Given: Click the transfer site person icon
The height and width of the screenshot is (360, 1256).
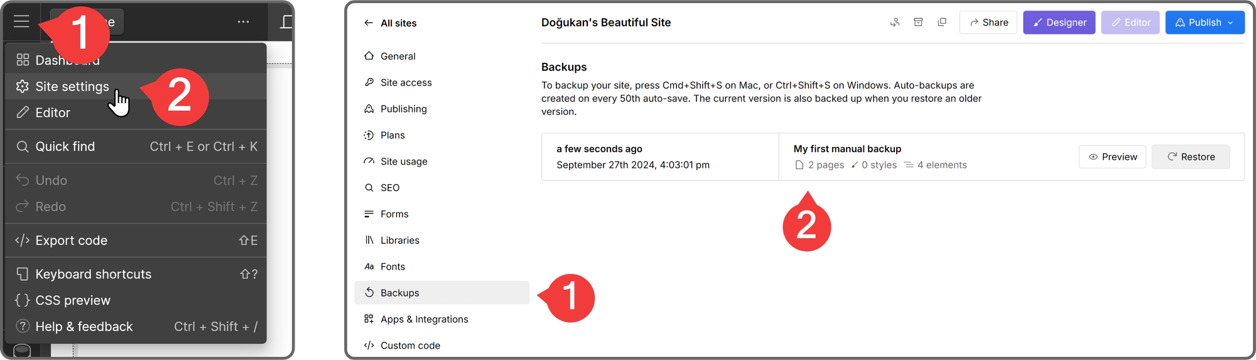Looking at the screenshot, I should [x=895, y=23].
